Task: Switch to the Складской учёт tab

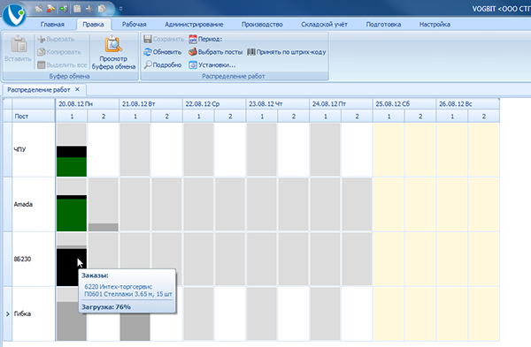Action: [325, 25]
